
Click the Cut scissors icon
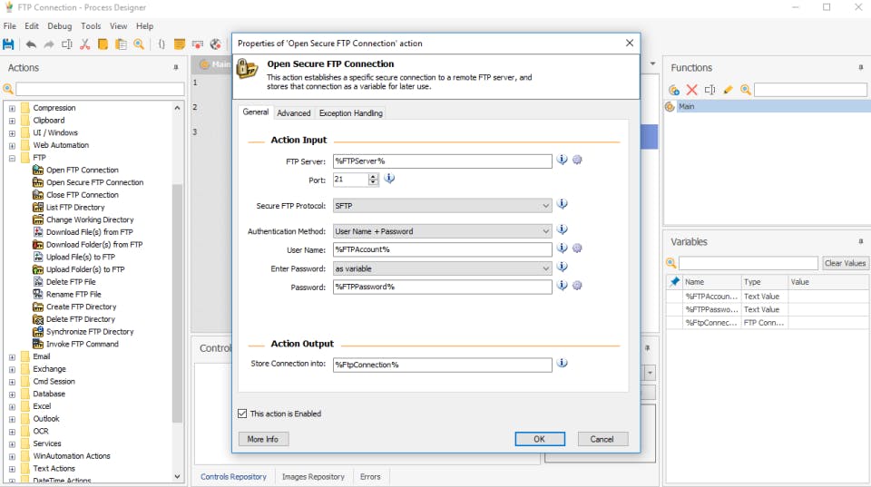pyautogui.click(x=85, y=44)
